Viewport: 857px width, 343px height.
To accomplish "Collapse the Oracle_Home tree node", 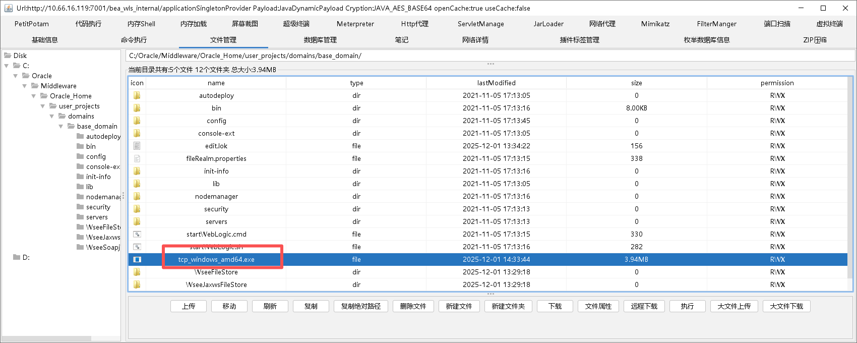I will (34, 96).
